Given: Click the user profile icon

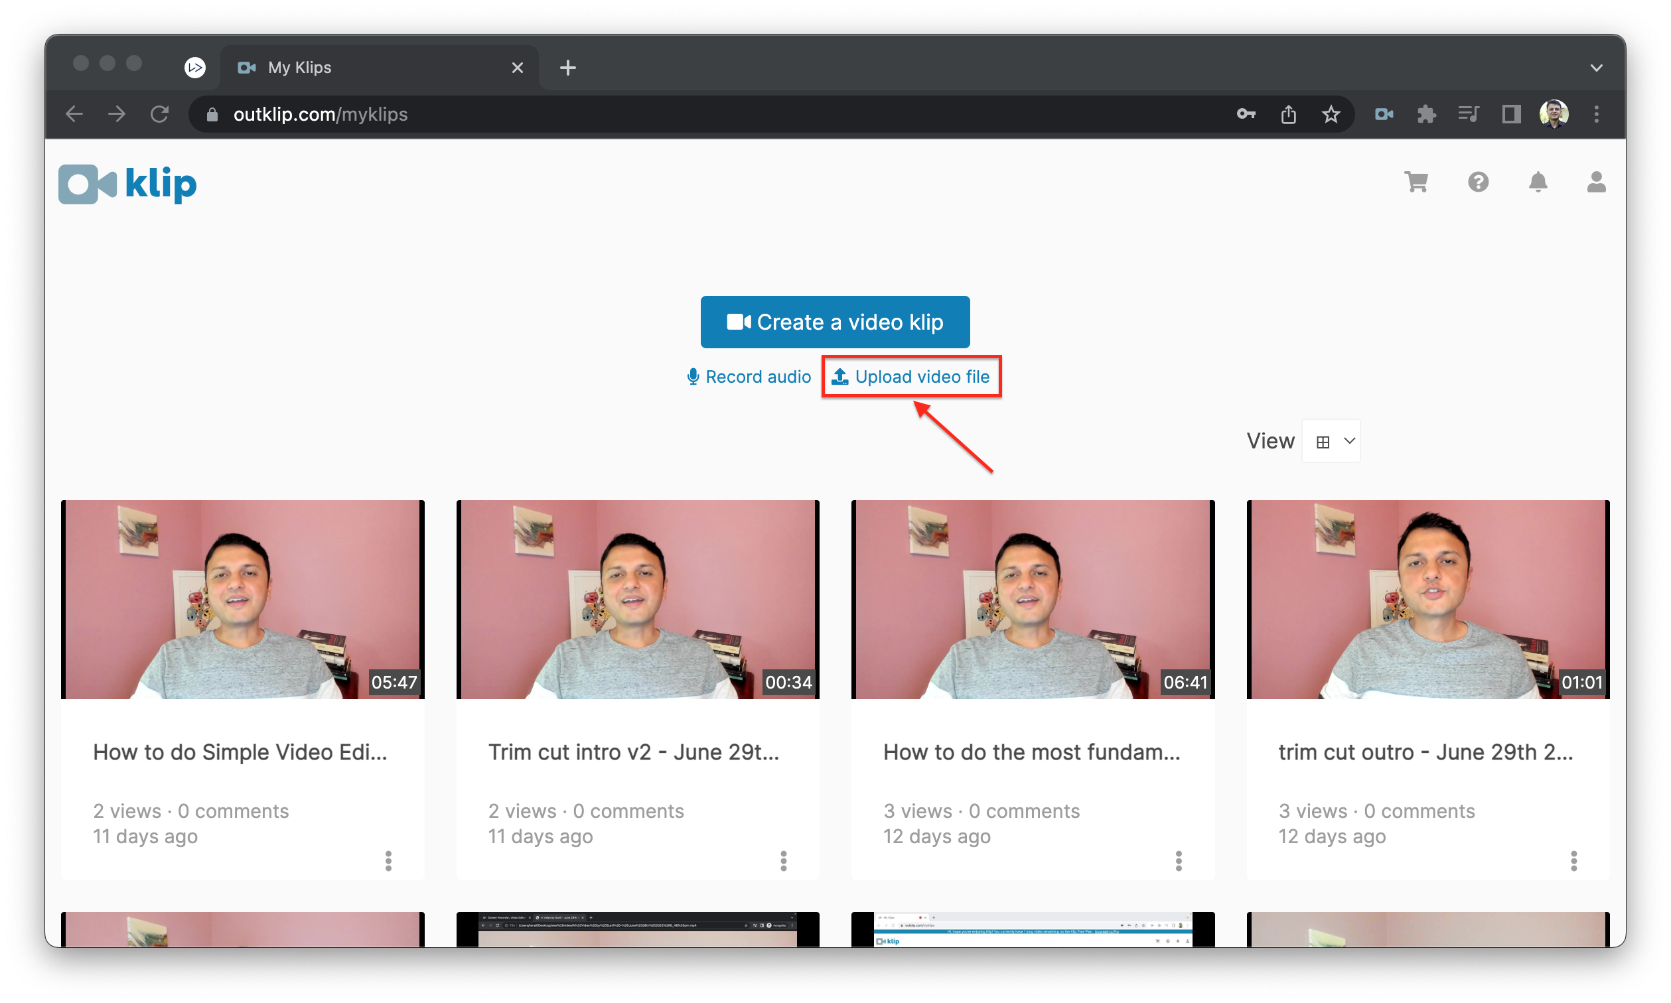Looking at the screenshot, I should 1595,181.
